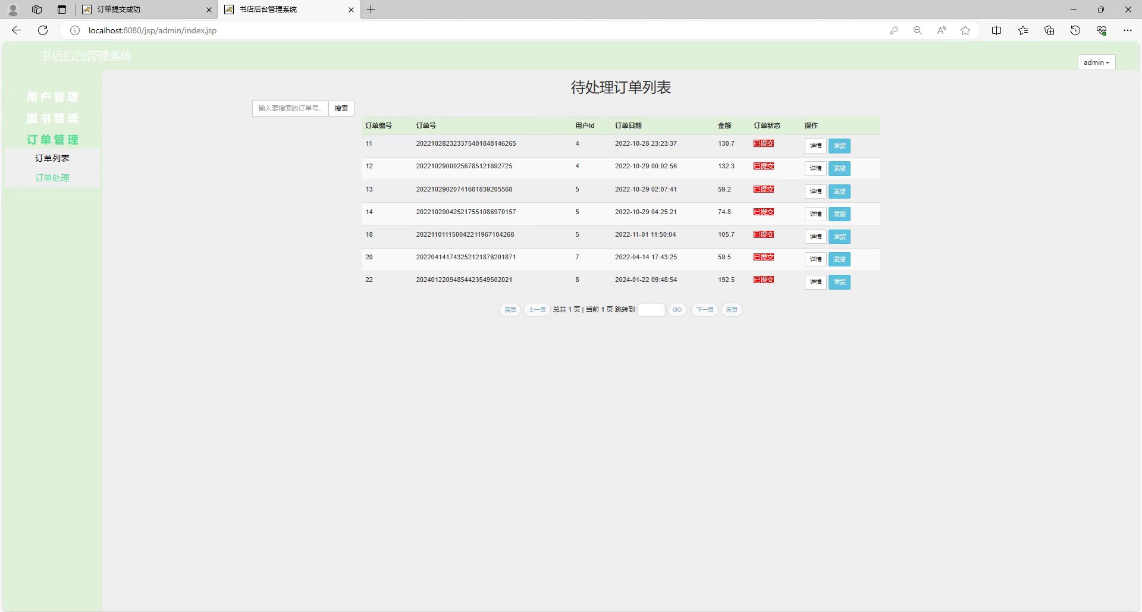Expand the admin account dropdown
The image size is (1142, 612).
(x=1096, y=62)
